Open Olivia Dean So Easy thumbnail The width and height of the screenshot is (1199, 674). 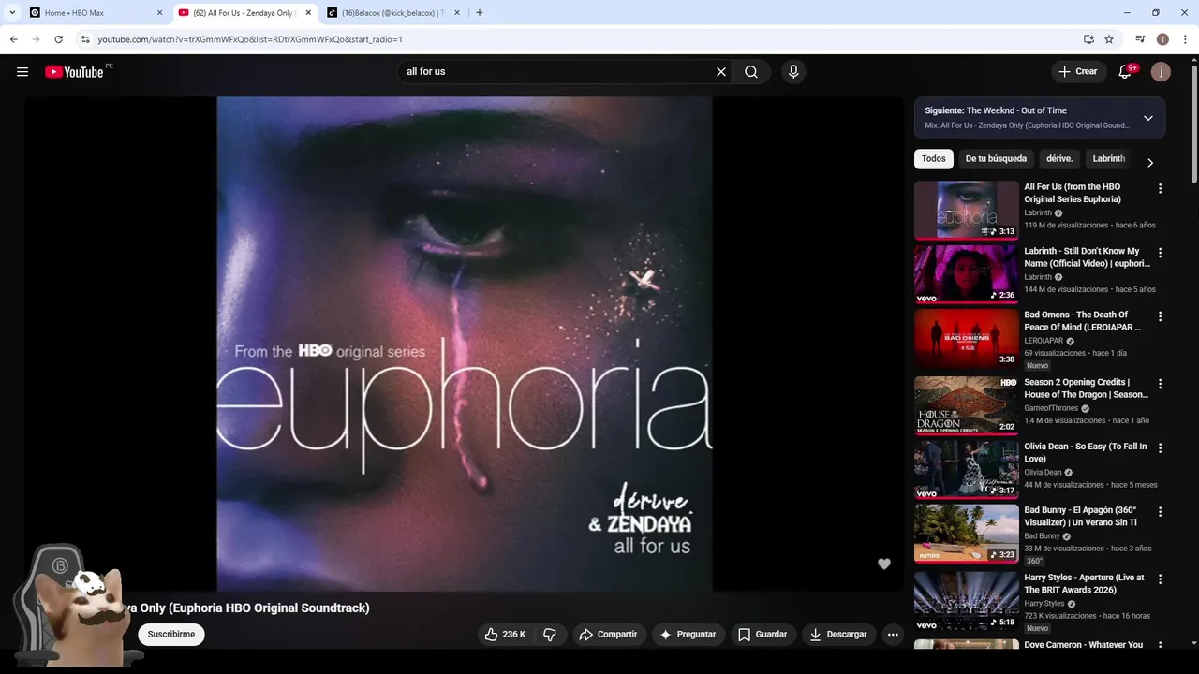[967, 470]
